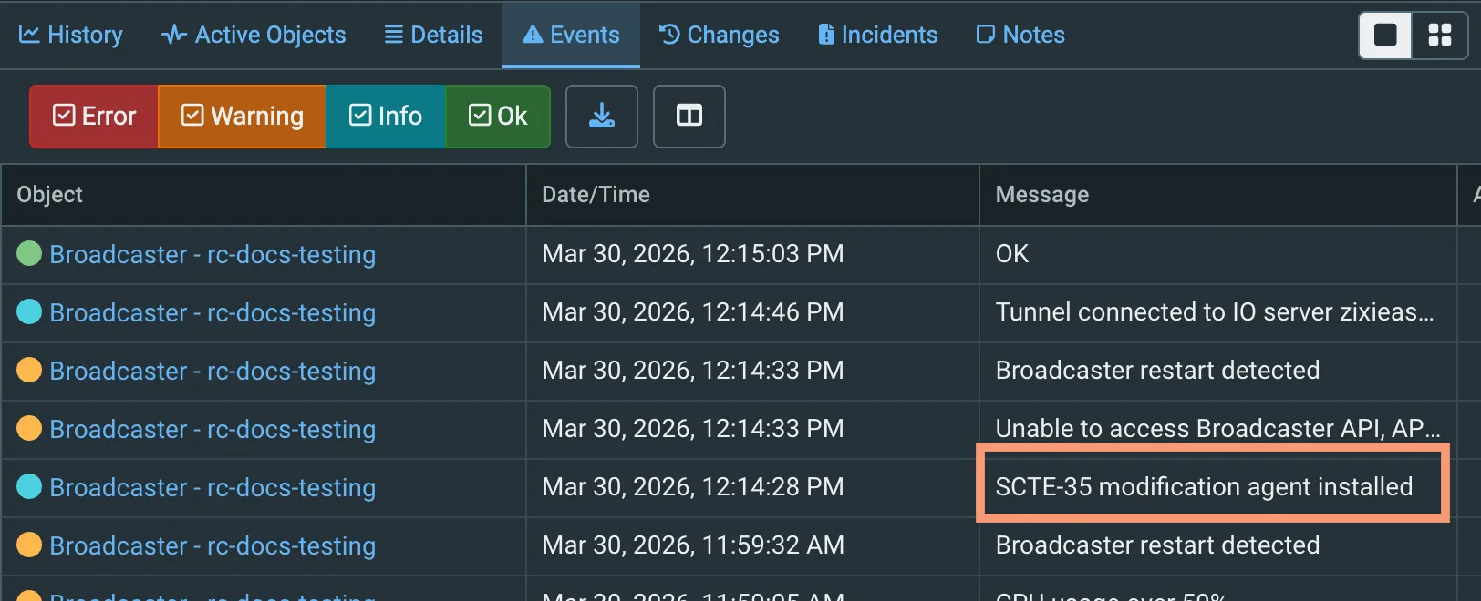Screen dimensions: 1481x601
Task: Open the column chooser icon
Action: (689, 116)
